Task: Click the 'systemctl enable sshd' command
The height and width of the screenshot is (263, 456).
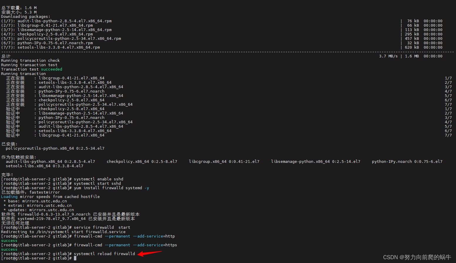Action: point(99,179)
